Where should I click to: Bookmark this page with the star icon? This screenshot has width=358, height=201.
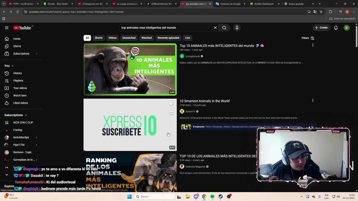coord(321,12)
